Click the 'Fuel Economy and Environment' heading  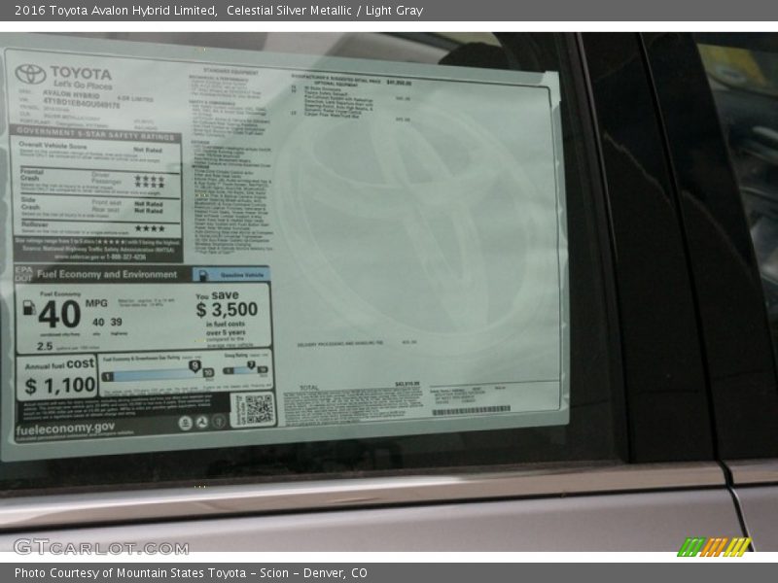point(107,274)
